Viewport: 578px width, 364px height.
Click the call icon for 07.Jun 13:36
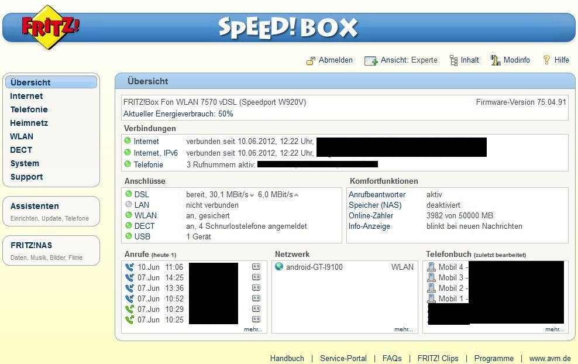pyautogui.click(x=129, y=288)
